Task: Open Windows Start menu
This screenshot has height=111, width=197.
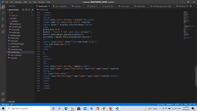Action: click(3, 108)
